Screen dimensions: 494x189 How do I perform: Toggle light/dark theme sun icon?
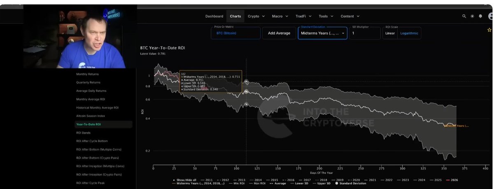click(x=472, y=16)
